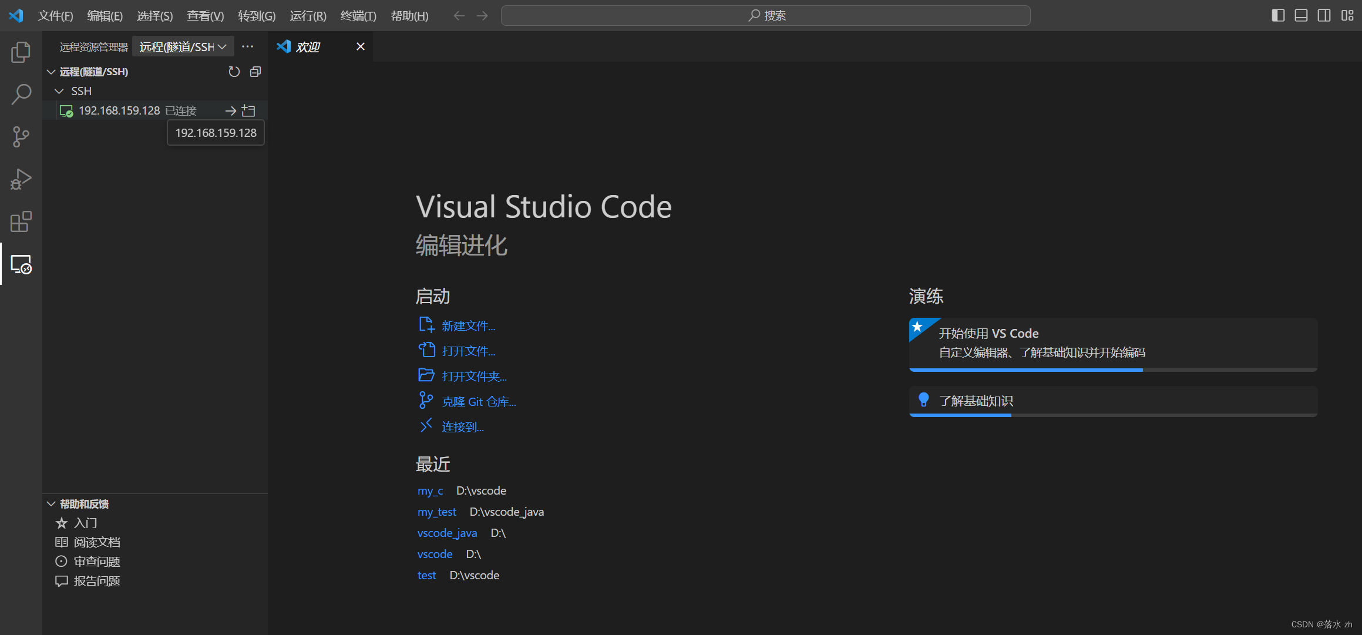This screenshot has width=1362, height=635.
Task: Open recent folder my_test
Action: (436, 512)
